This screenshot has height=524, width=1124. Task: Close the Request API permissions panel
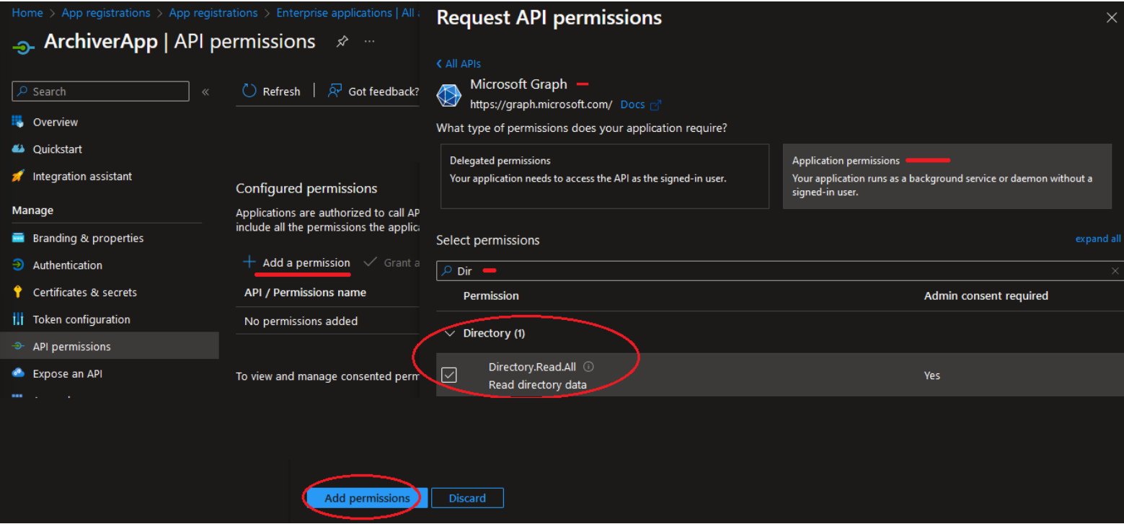click(1111, 18)
